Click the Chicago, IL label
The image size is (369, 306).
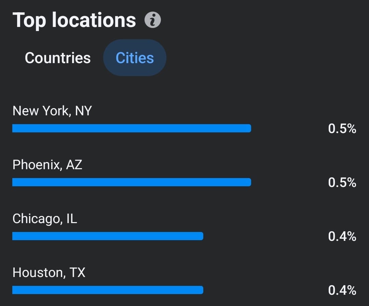(x=45, y=219)
